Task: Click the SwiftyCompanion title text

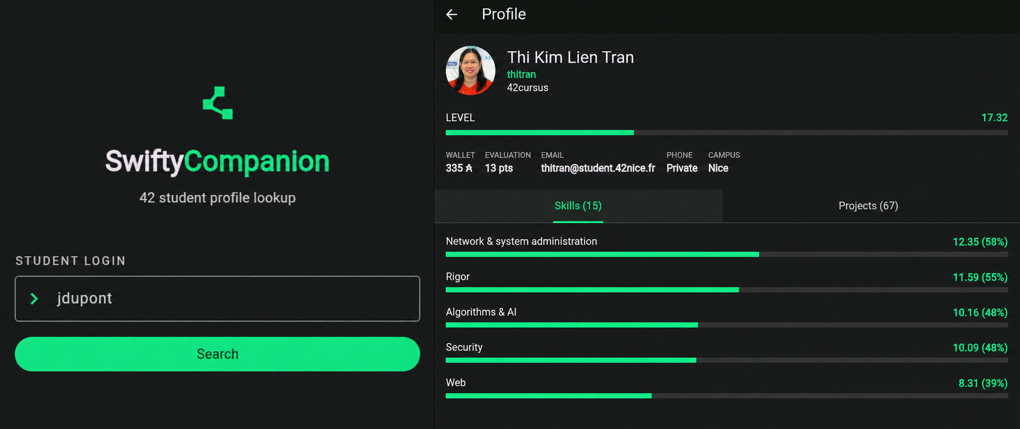Action: coord(217,161)
